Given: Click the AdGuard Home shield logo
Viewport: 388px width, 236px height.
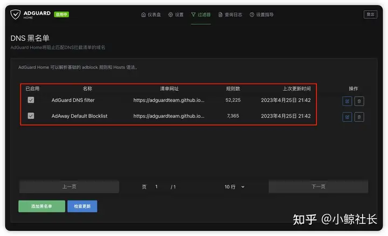Looking at the screenshot, I should [x=15, y=15].
